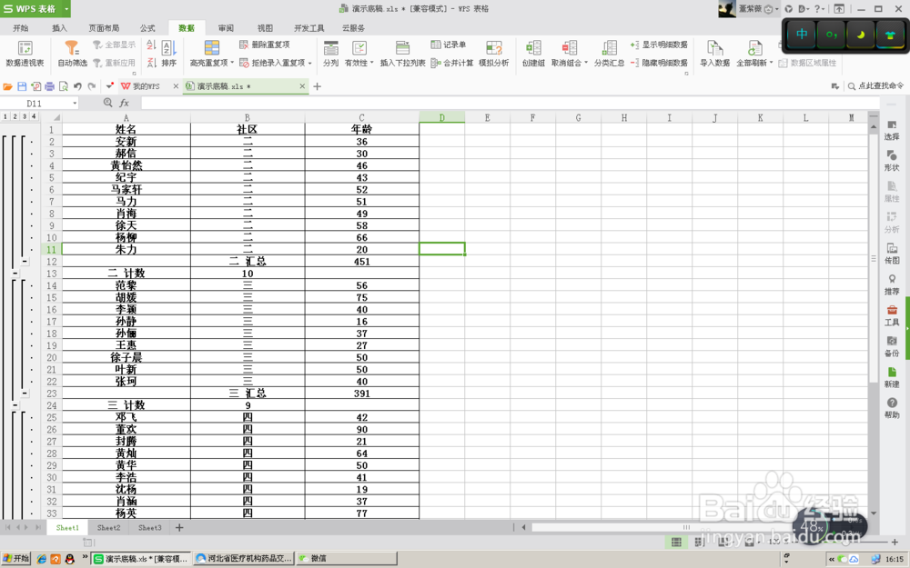Collapse the group at row 13 (二 计数)
Viewport: 910px width, 568px height.
15,274
